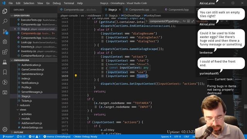Open the Search view in activity bar
Image resolution: width=247 pixels, height=139 pixels.
click(5, 21)
